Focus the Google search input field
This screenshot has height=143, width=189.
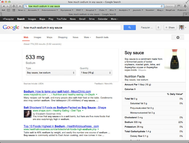click(x=71, y=27)
